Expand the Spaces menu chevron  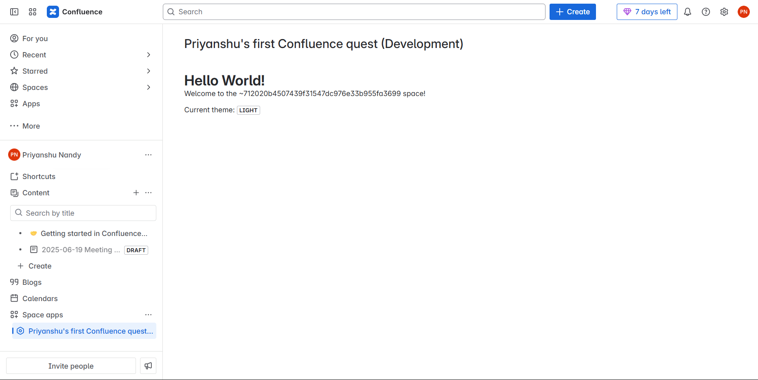[x=149, y=87]
